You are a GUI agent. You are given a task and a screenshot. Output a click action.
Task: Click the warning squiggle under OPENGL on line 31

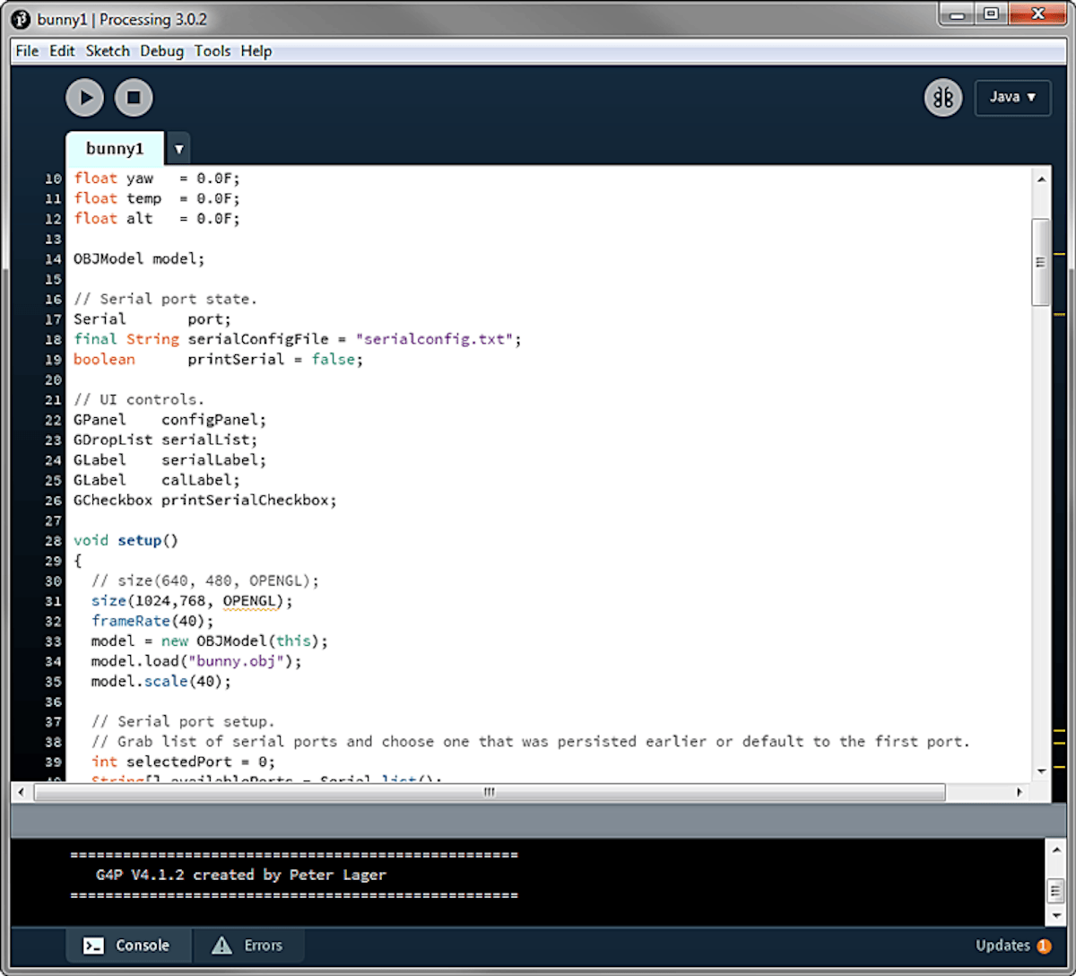252,609
